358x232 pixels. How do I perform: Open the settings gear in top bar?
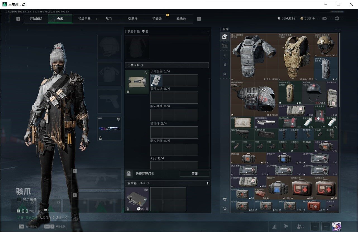point(337,18)
